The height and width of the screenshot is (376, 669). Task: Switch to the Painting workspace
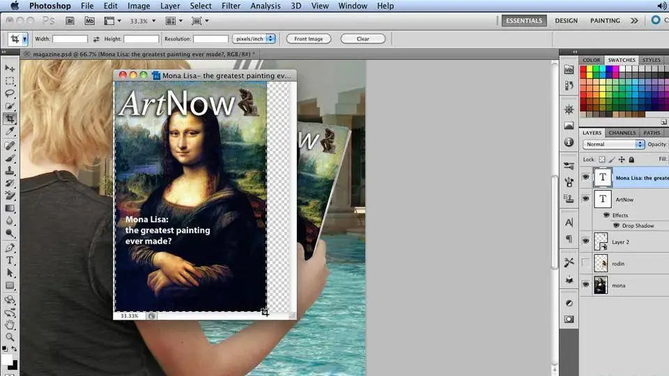tap(605, 20)
